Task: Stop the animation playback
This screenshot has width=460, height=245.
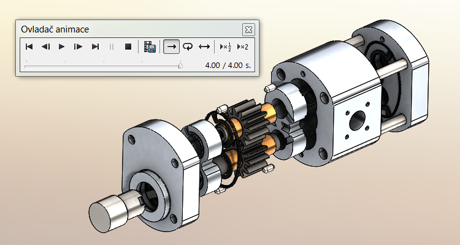Action: pyautogui.click(x=128, y=47)
